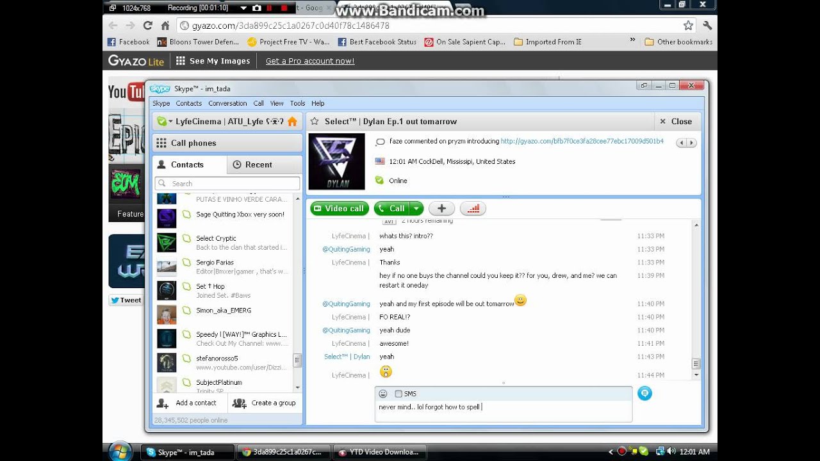Click the mood message right arrow
The image size is (820, 461).
point(691,143)
